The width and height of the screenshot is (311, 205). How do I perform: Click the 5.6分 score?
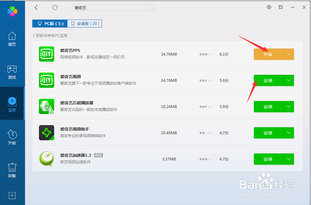click(x=224, y=80)
